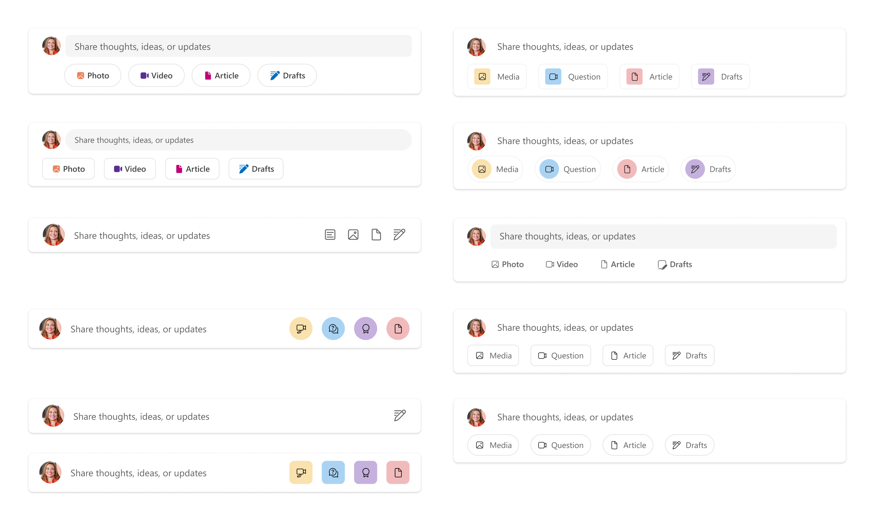Click the square yellow video chat icon
This screenshot has height=520, width=874.
point(301,472)
